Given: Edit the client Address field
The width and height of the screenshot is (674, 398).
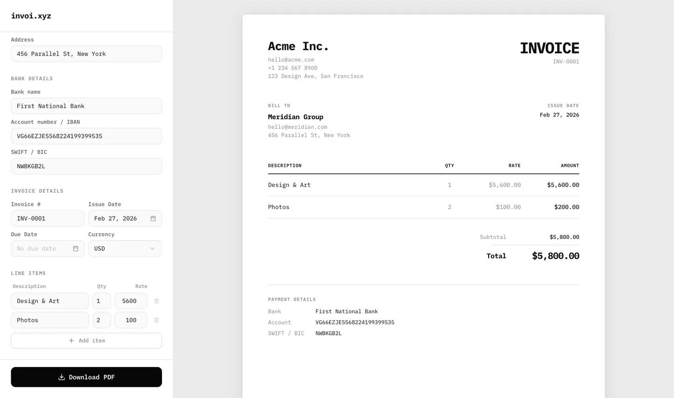Looking at the screenshot, I should coord(87,54).
